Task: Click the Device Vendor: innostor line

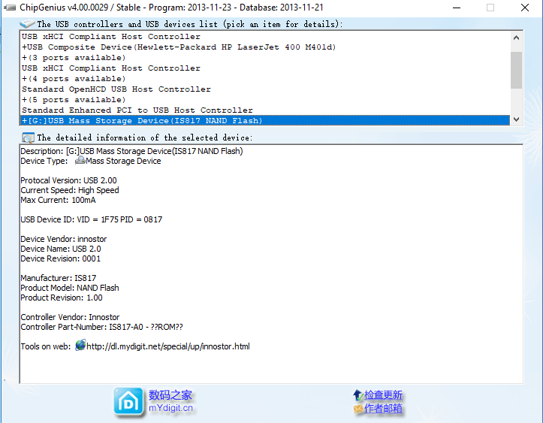Action: tap(64, 239)
